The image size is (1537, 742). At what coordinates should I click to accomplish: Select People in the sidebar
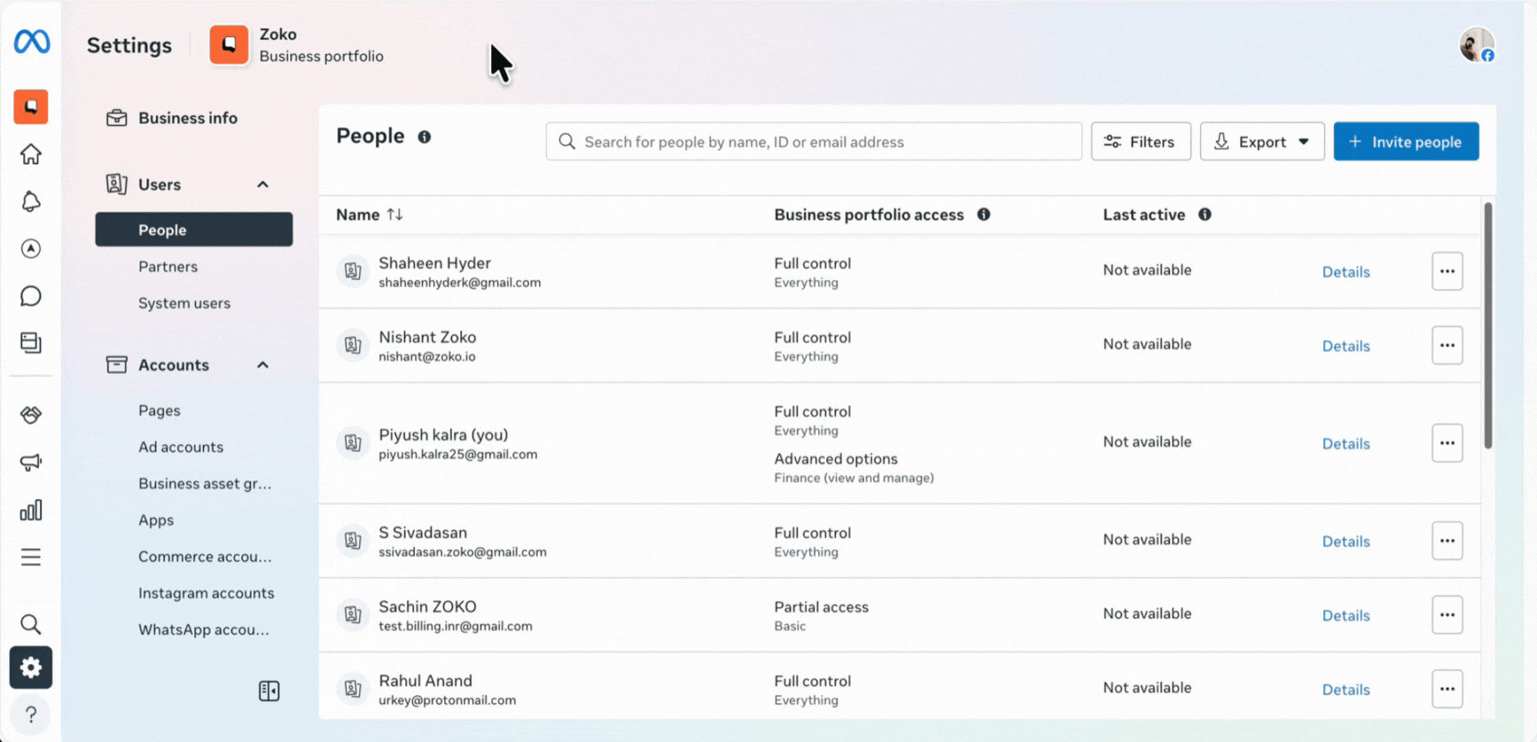point(193,230)
